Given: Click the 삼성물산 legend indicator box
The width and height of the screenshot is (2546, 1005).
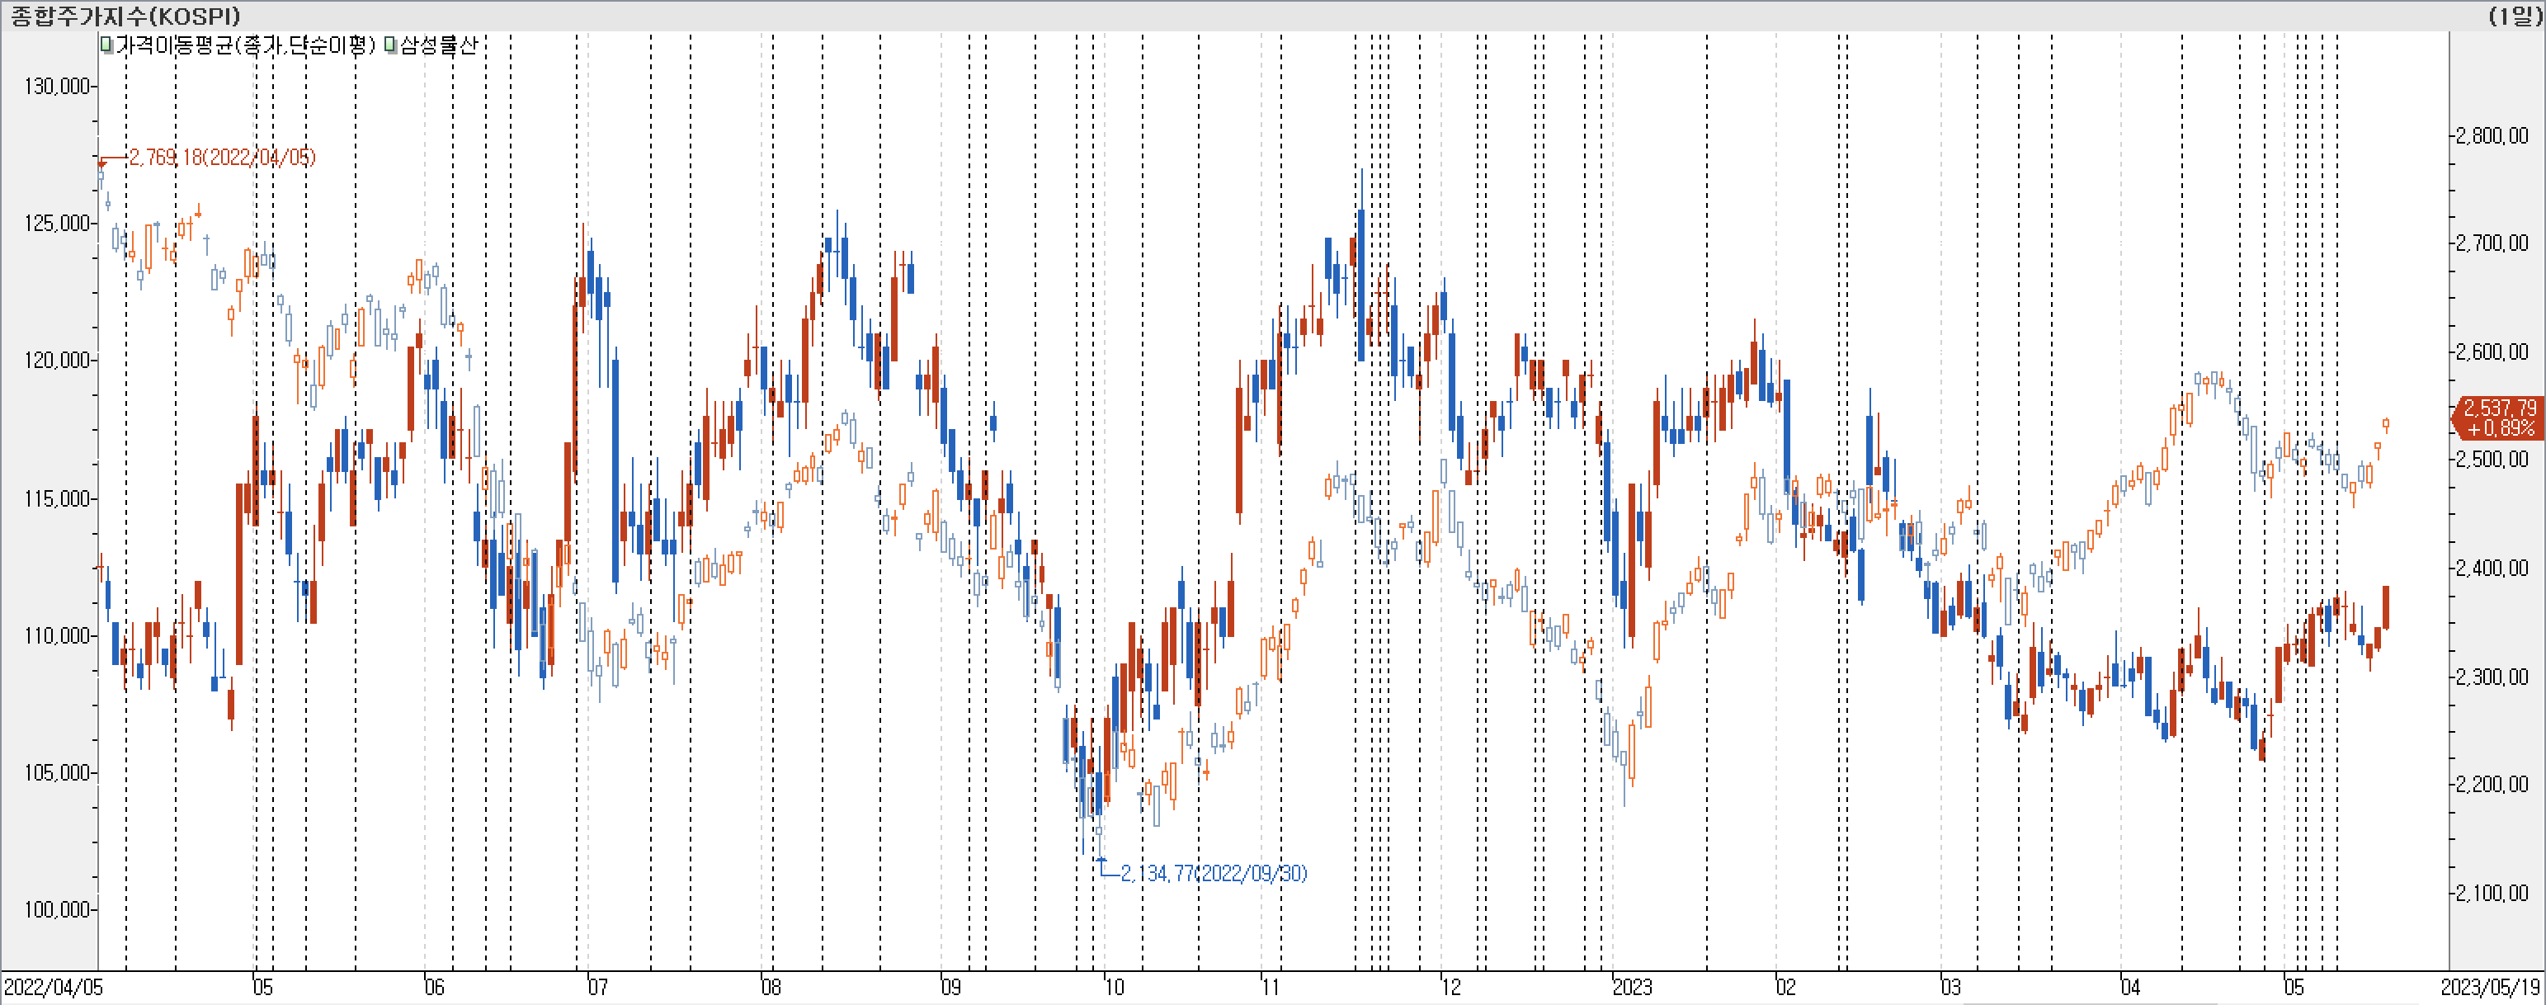Looking at the screenshot, I should (x=390, y=45).
